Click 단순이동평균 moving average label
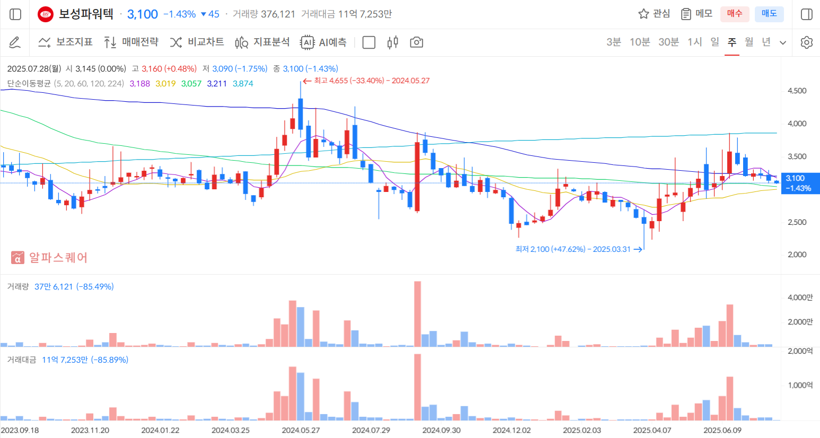 (x=29, y=84)
